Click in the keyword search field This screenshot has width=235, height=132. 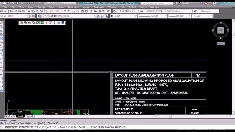pos(157,3)
